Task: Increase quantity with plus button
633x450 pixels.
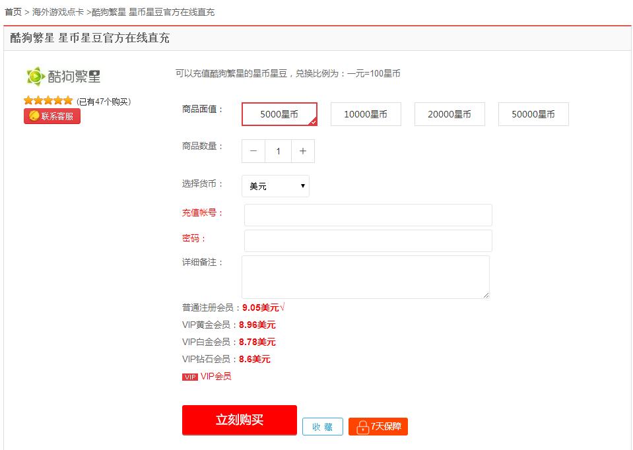Action: (303, 151)
